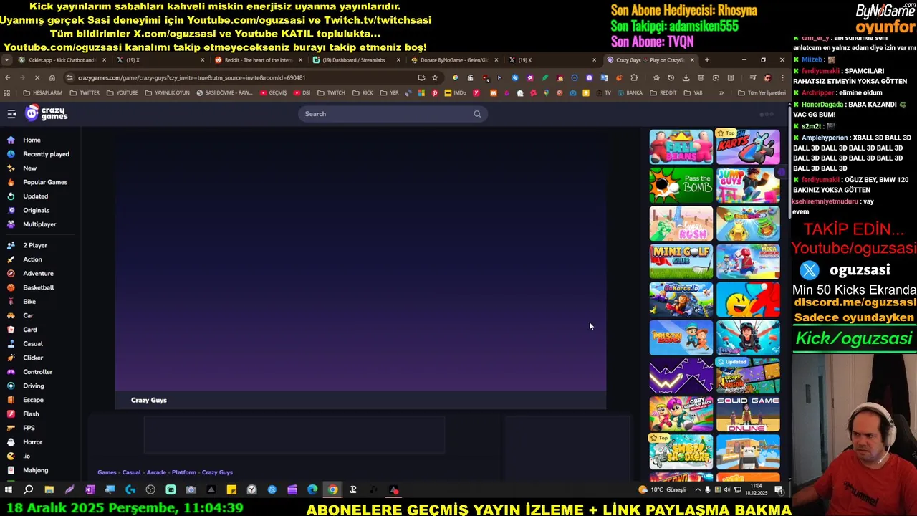Open Updated games category
The image size is (917, 516).
[x=35, y=196]
